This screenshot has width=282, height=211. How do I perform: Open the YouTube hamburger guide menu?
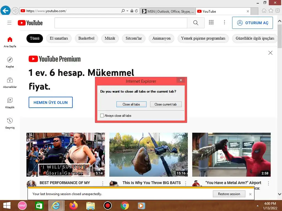(x=9, y=23)
